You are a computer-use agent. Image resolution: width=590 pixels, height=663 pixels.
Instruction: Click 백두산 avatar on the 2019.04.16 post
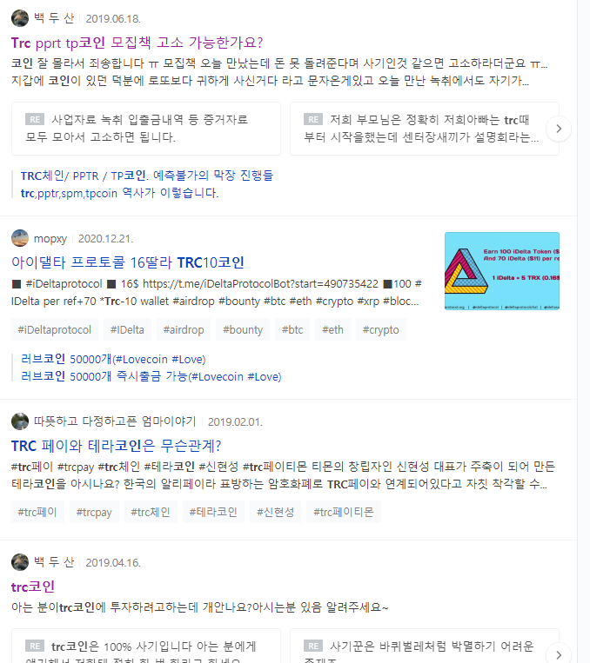point(20,562)
